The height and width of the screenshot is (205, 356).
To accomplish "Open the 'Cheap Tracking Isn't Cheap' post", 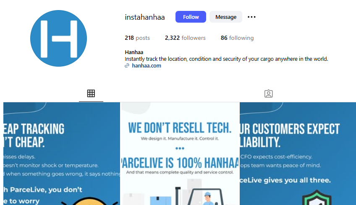I will click(62, 153).
